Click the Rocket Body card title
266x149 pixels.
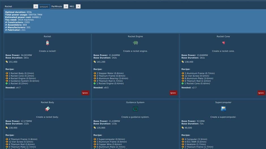click(47, 102)
